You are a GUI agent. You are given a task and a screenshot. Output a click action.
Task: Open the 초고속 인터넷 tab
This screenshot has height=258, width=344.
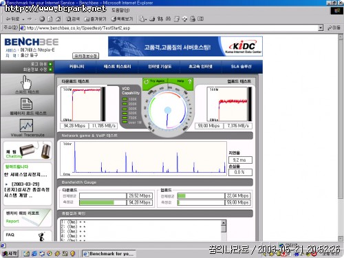pos(200,67)
